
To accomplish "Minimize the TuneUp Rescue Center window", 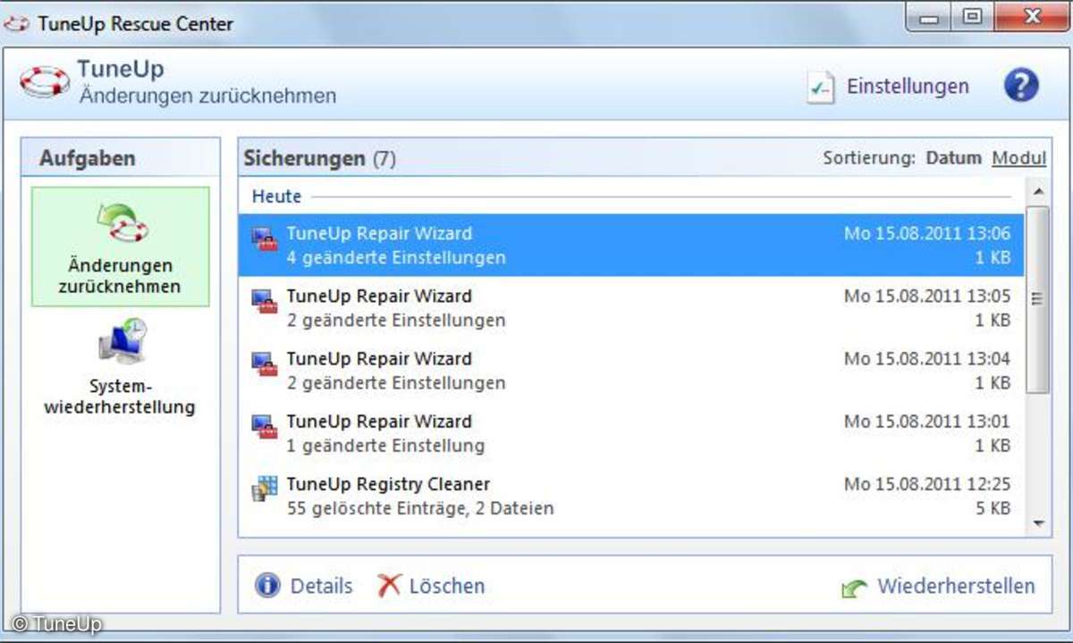I will (930, 17).
